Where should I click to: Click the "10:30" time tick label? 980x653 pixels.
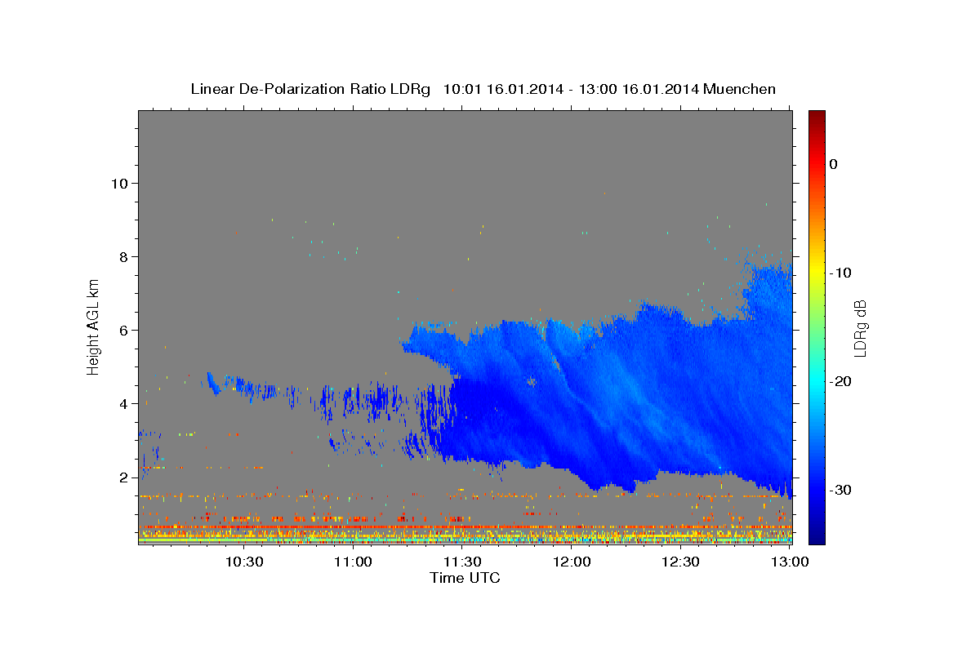243,562
